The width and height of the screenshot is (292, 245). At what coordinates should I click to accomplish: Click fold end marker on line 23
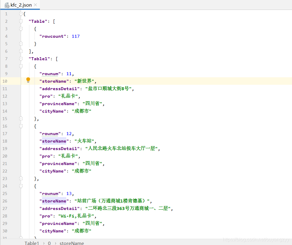(21, 179)
